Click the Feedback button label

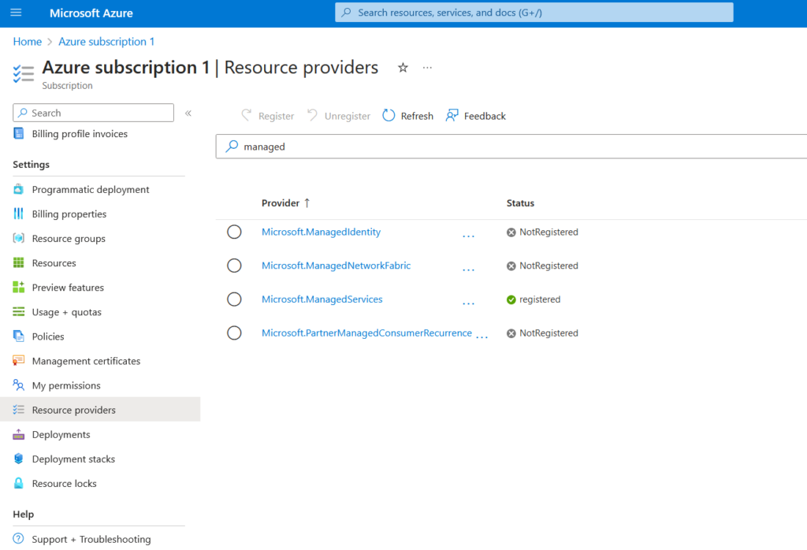485,117
